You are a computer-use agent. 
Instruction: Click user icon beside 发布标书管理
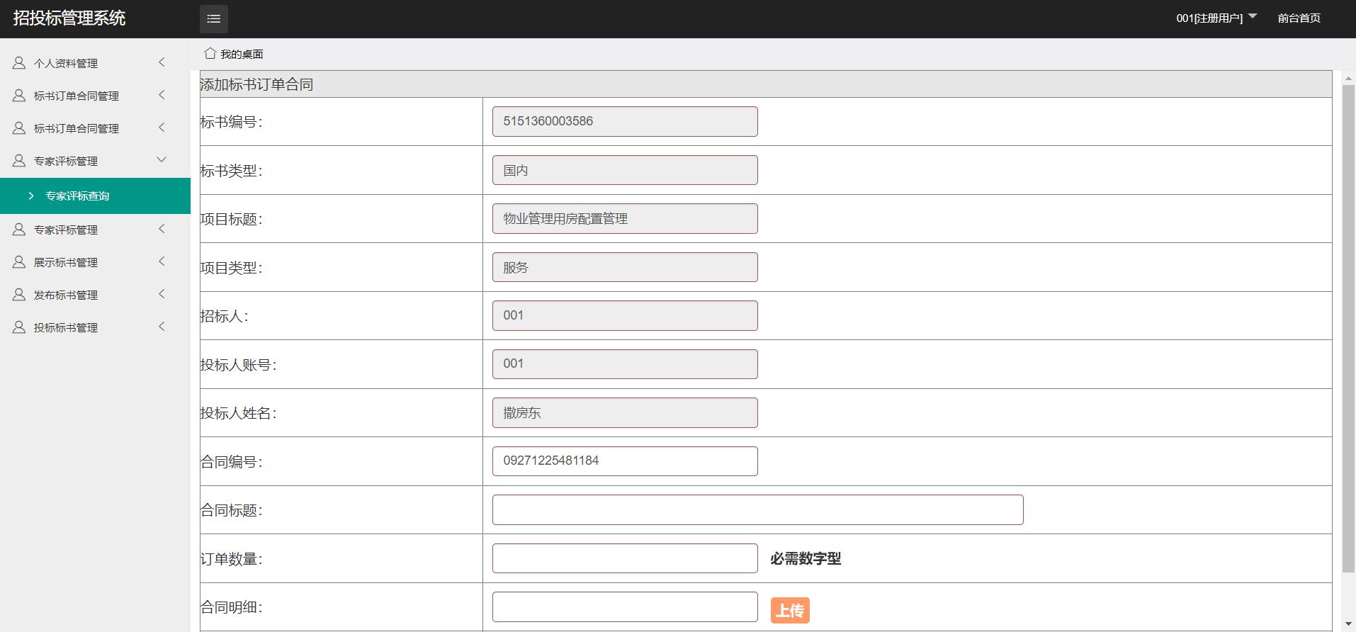(x=19, y=295)
